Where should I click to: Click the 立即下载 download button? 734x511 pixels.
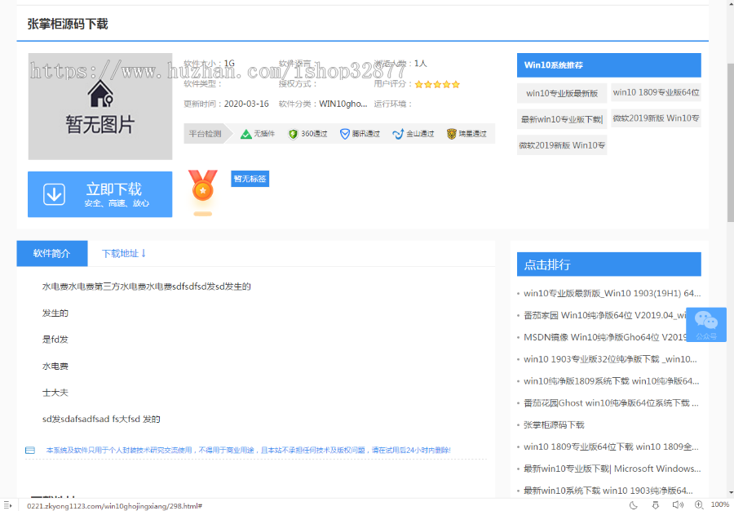point(99,193)
